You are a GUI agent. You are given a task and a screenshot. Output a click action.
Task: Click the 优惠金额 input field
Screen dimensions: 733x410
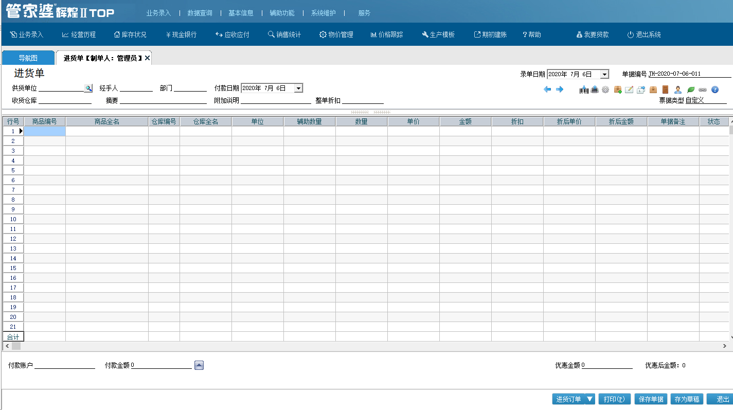607,365
